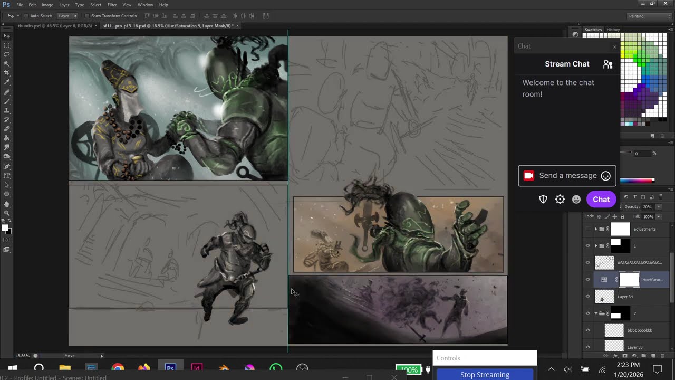675x380 pixels.
Task: Open chat moderation shield icon
Action: pyautogui.click(x=543, y=199)
